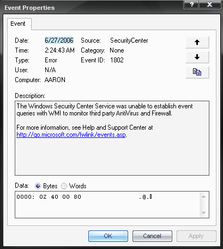Click the hex data bytes field

107,205
